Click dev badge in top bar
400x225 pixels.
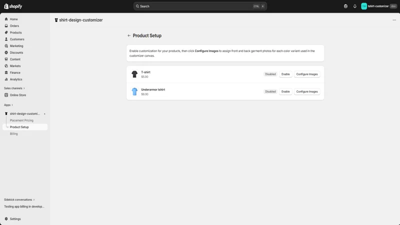pos(393,6)
